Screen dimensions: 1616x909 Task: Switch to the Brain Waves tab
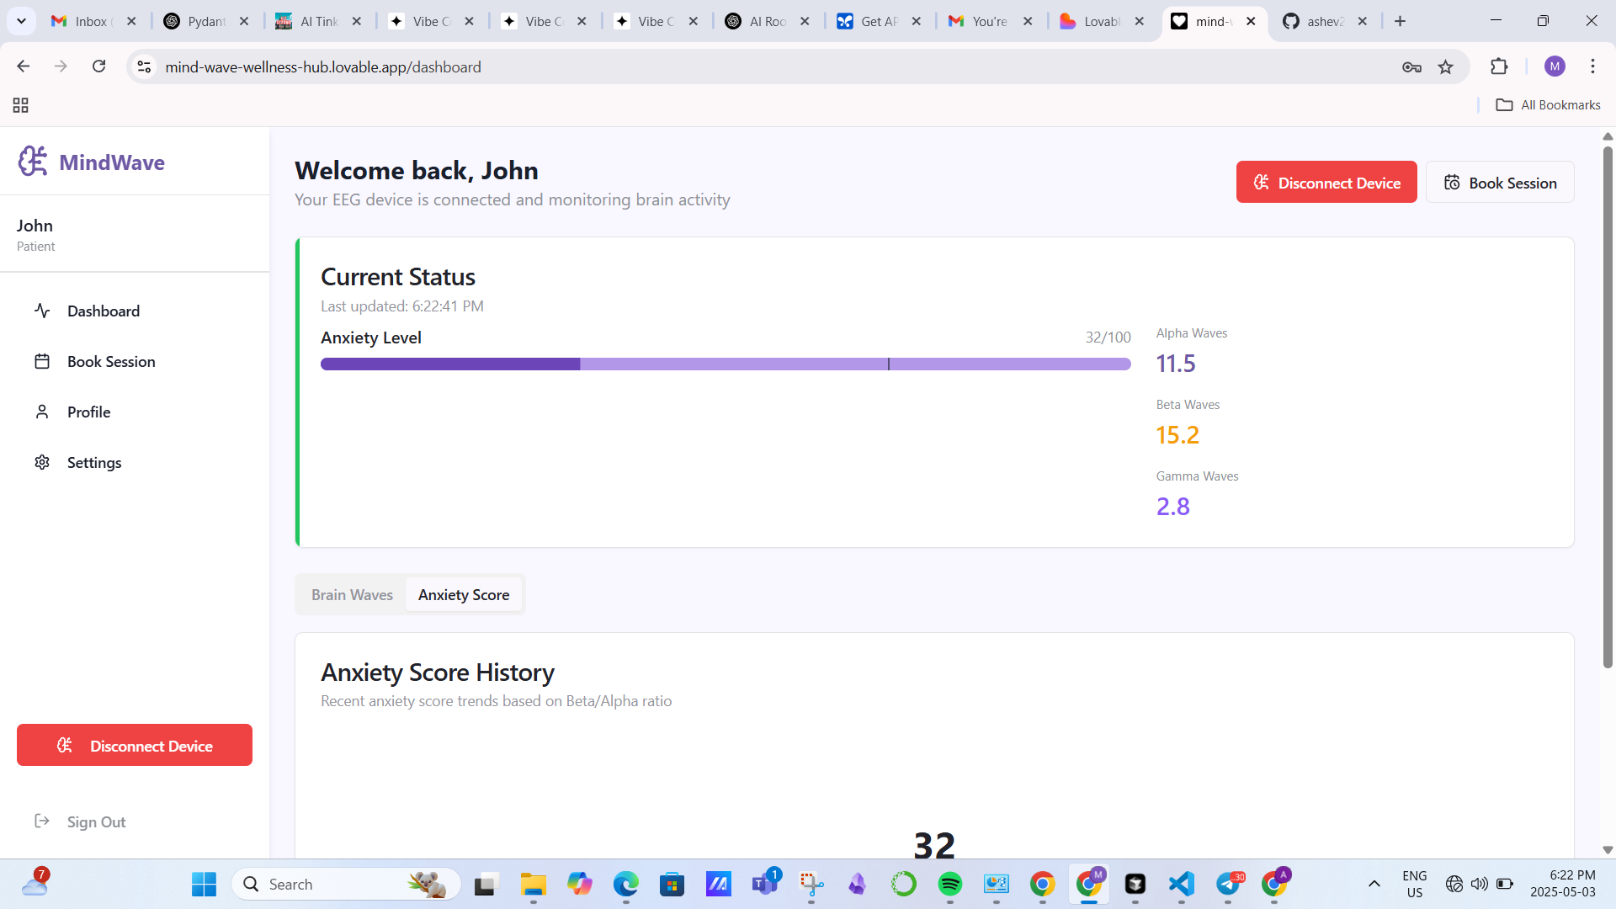352,595
